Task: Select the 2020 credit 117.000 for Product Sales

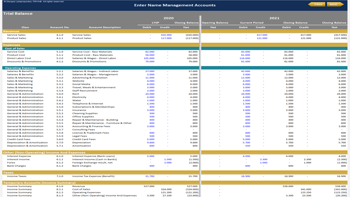Action: [x=166, y=38]
